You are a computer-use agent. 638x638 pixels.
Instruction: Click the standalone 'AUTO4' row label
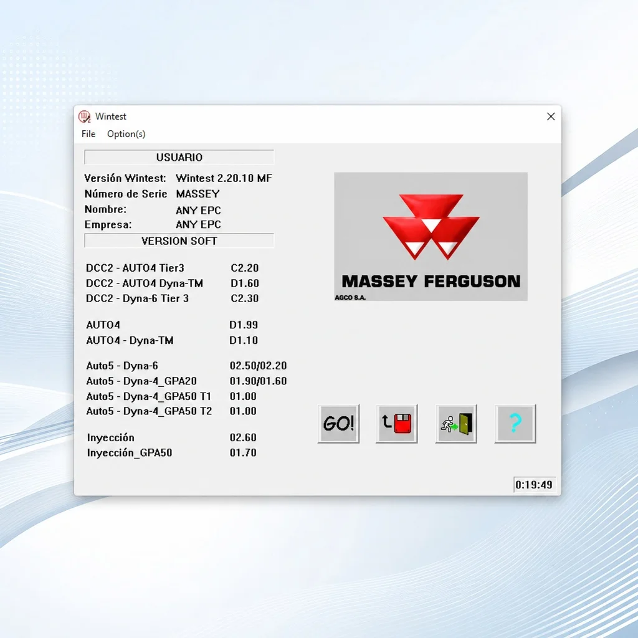pyautogui.click(x=103, y=325)
